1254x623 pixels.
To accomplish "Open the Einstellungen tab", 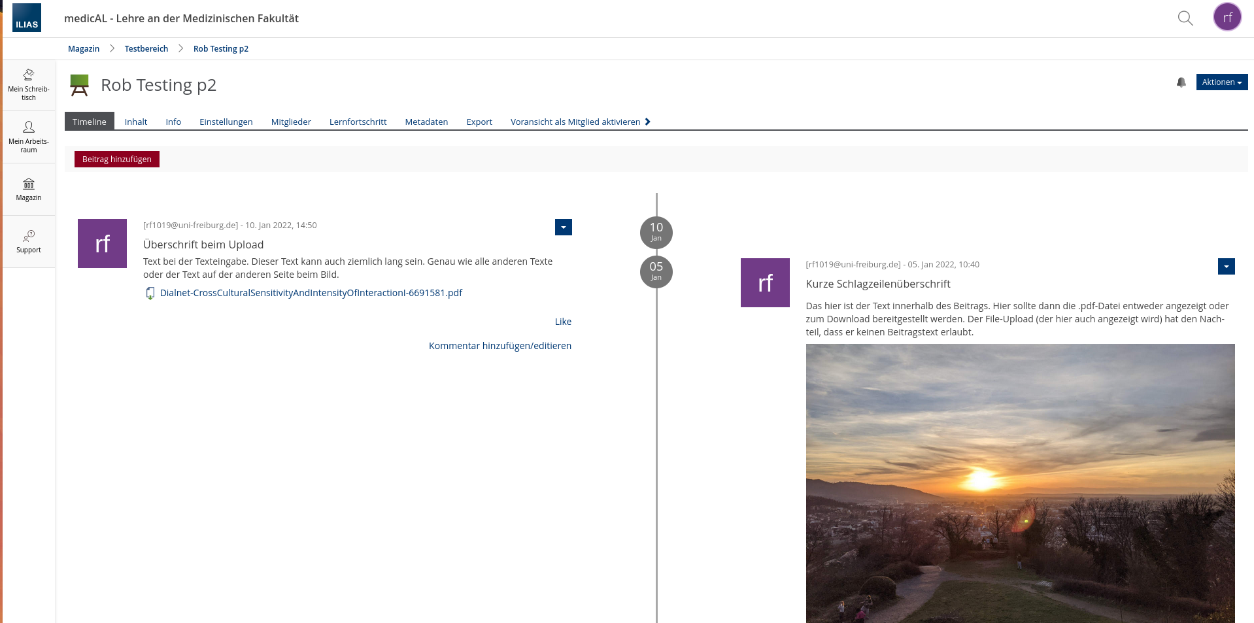I will point(226,122).
